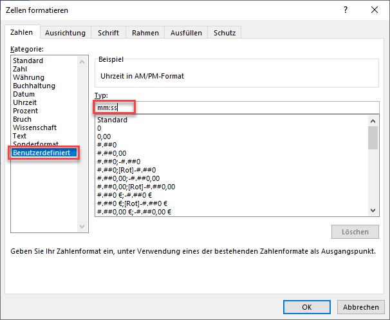Screen dimensions: 390x320
Task: Click the type list scroll up arrow
Action: 373,121
